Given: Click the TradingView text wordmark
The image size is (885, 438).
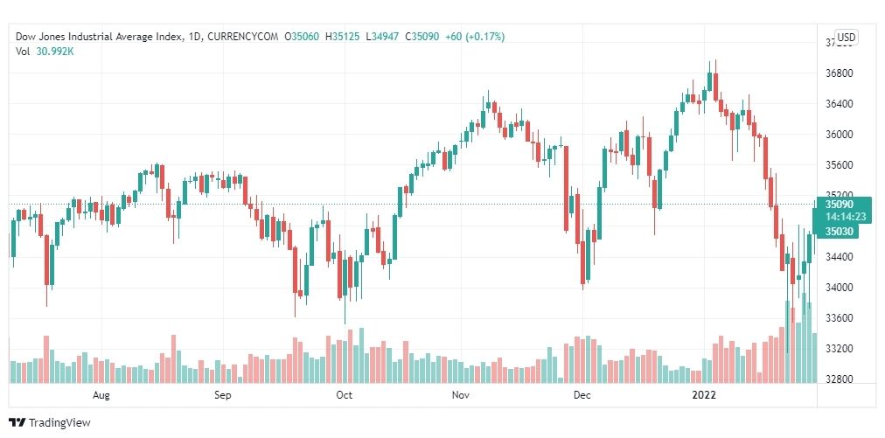Looking at the screenshot, I should pyautogui.click(x=59, y=423).
